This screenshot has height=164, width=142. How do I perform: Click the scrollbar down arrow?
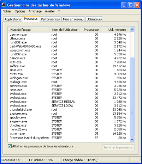pyautogui.click(x=132, y=139)
